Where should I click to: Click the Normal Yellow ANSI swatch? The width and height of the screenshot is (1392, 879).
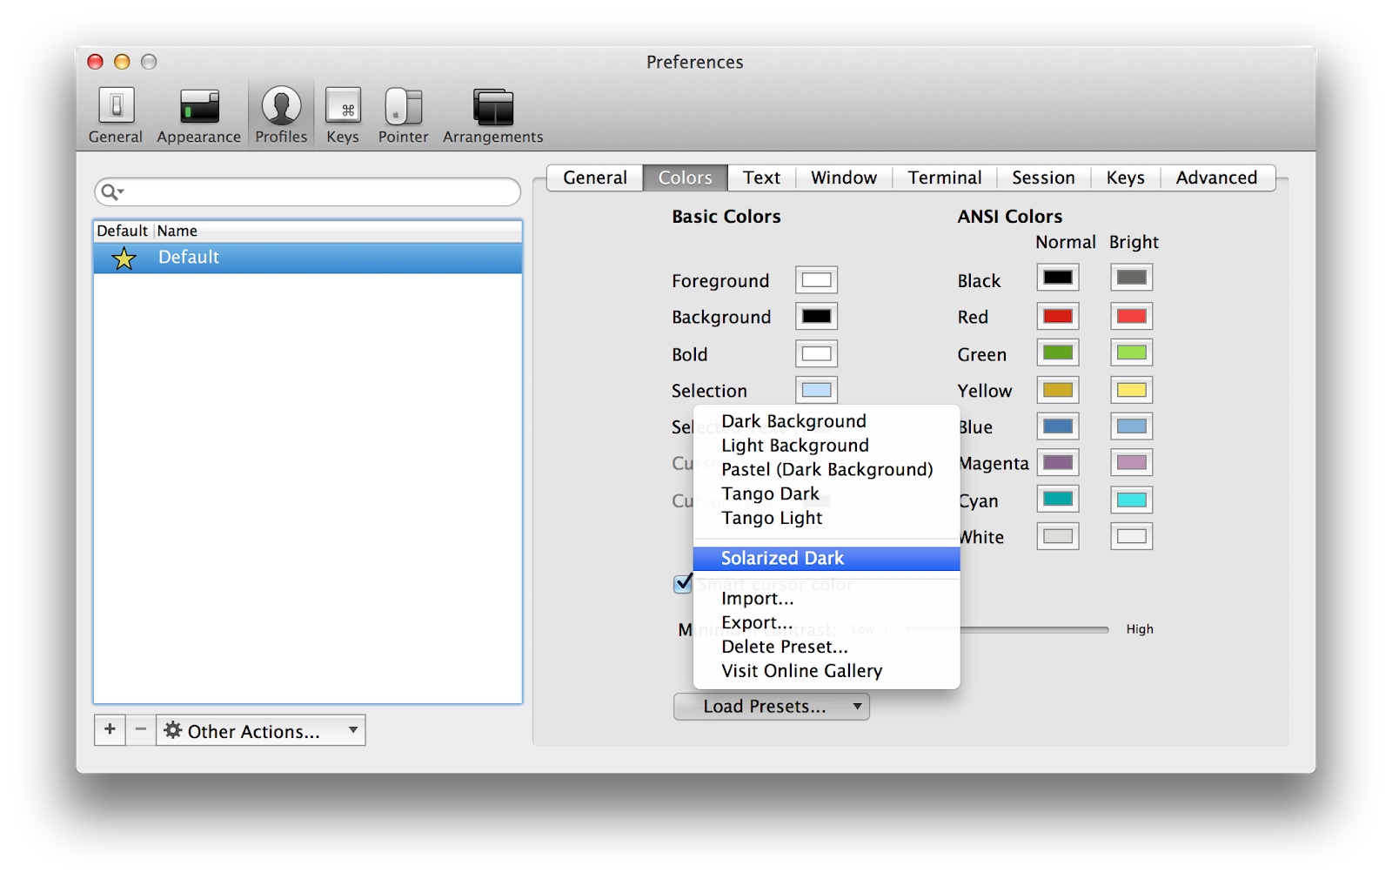1058,390
